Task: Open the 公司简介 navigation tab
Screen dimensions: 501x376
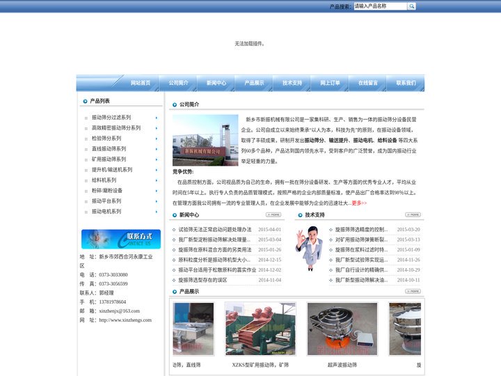Action: tap(178, 83)
